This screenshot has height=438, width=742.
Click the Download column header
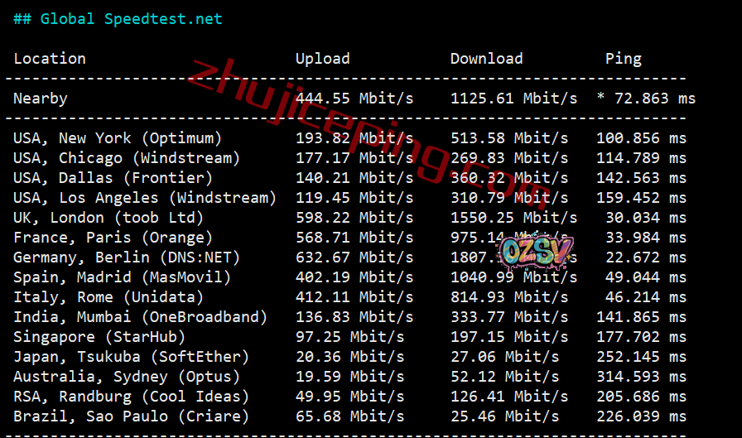point(486,59)
